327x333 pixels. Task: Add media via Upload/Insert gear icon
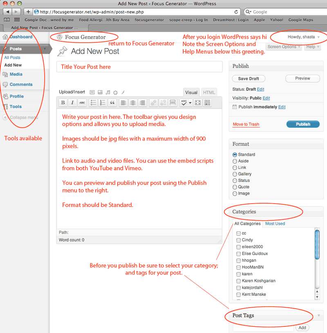116,92
